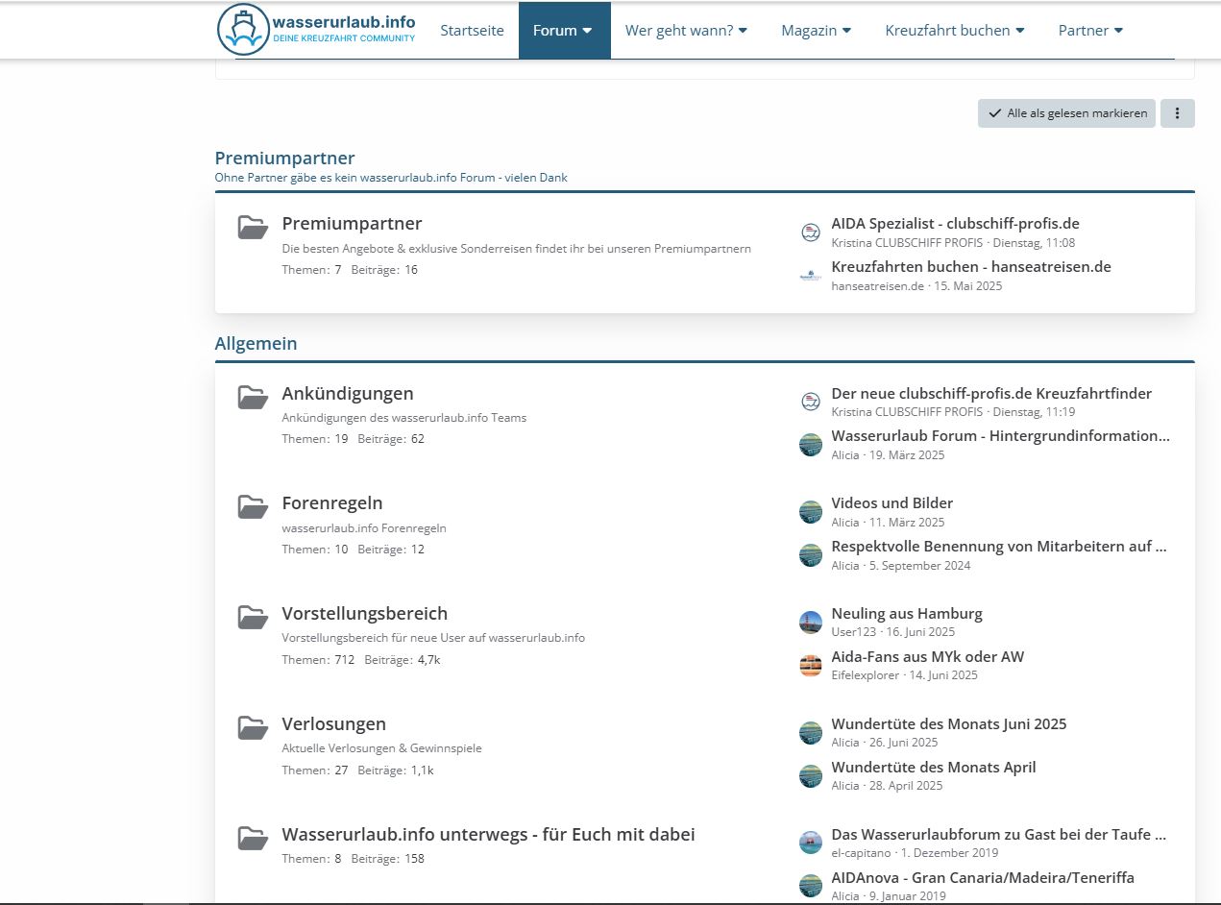
Task: Open thread AIDA Spezialist - clubschiff-profis.de
Action: (x=955, y=223)
